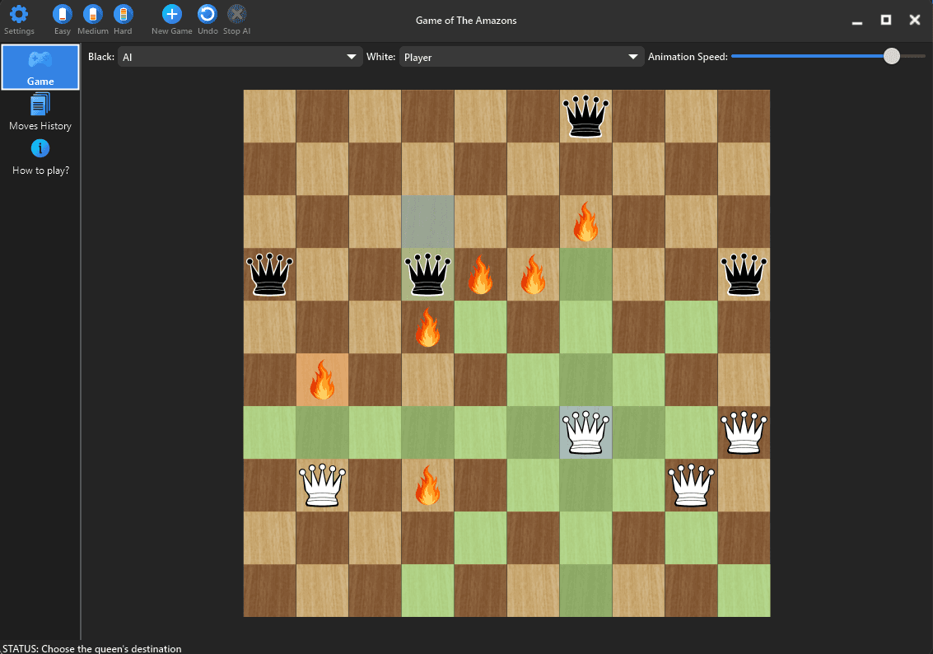Maximize the Game of The Amazons window

[886, 21]
